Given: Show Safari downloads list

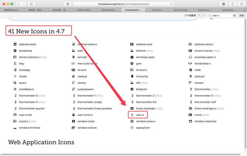Looking at the screenshot, I should (x=224, y=4).
